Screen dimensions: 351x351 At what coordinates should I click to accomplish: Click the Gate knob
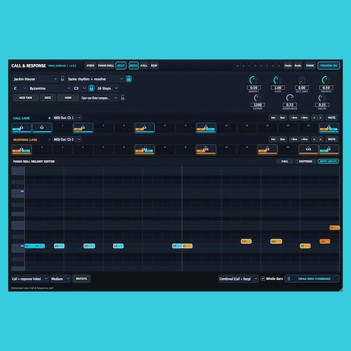click(x=277, y=80)
